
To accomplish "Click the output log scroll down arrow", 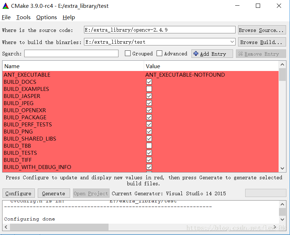I will [x=282, y=219].
